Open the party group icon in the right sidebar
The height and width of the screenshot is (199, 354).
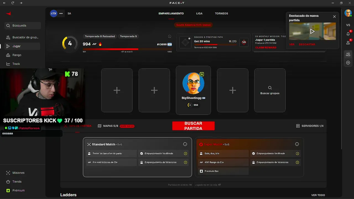coord(348,54)
